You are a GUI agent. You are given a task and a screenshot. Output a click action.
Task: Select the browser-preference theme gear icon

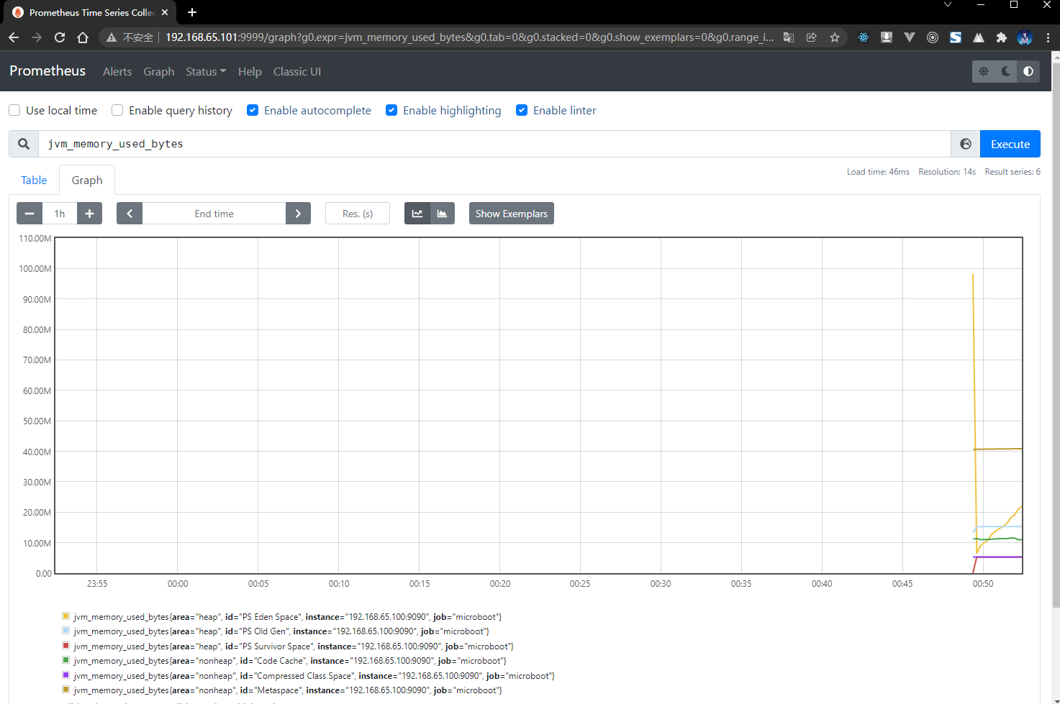(x=984, y=71)
